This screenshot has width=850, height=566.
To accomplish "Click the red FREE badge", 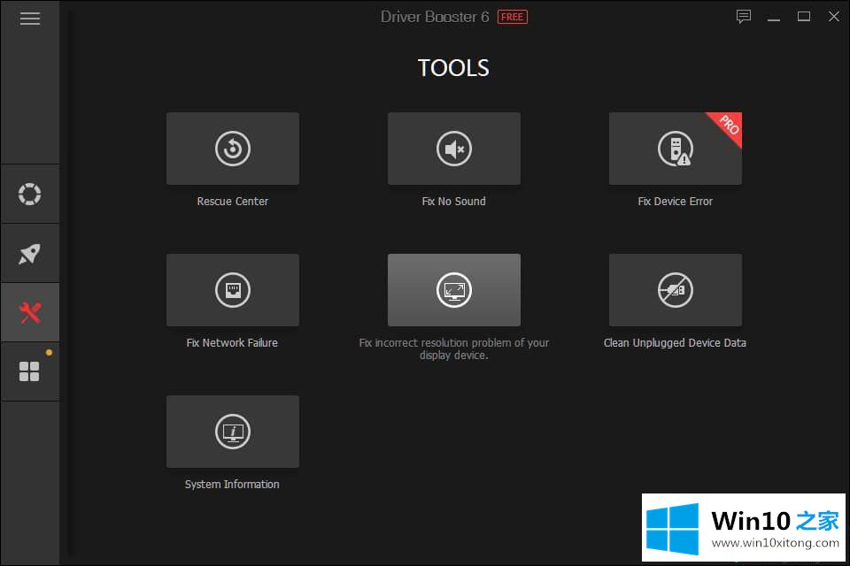I will tap(513, 17).
